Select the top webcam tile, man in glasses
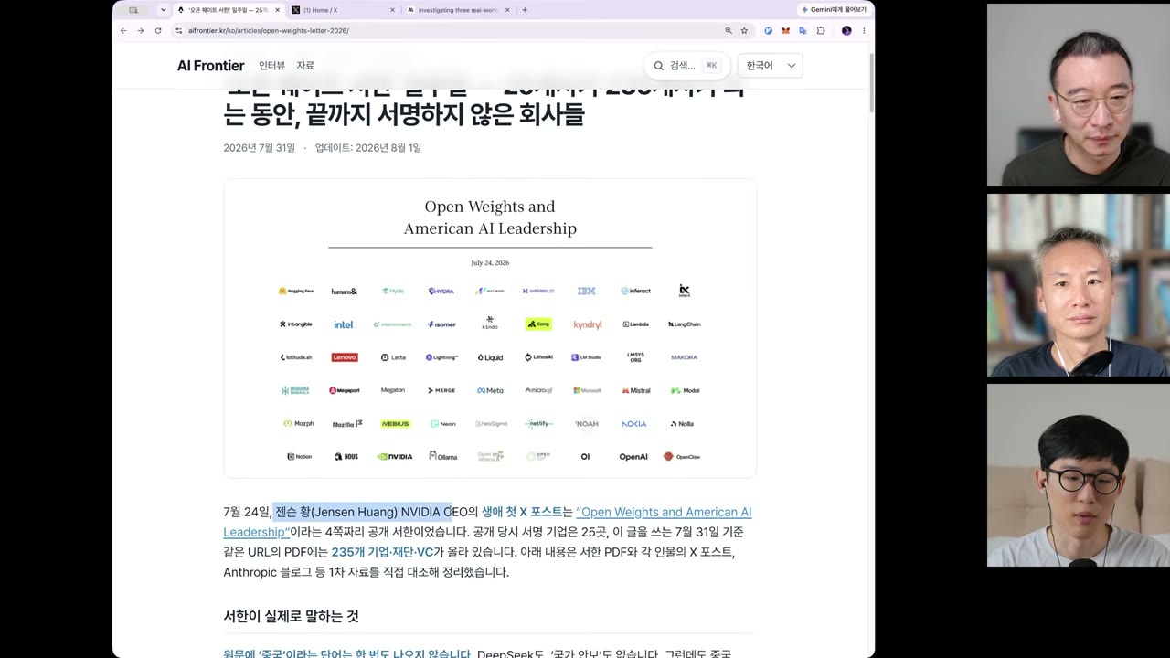The height and width of the screenshot is (658, 1170). pos(1079,95)
